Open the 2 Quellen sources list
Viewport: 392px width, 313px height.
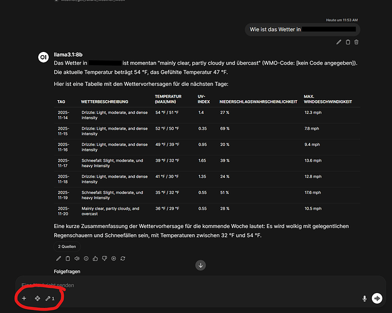tap(67, 247)
